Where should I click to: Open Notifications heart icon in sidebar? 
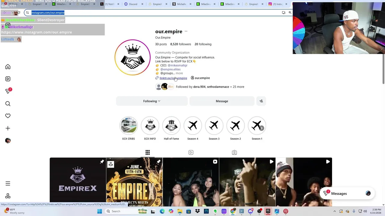click(8, 116)
